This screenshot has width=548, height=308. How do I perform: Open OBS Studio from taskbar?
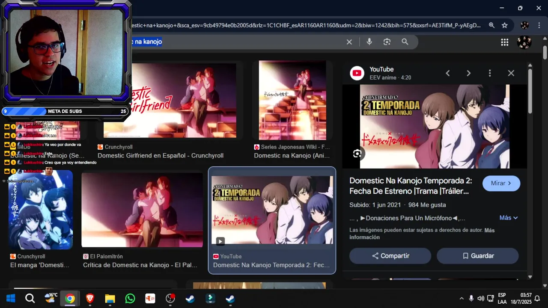(x=170, y=298)
